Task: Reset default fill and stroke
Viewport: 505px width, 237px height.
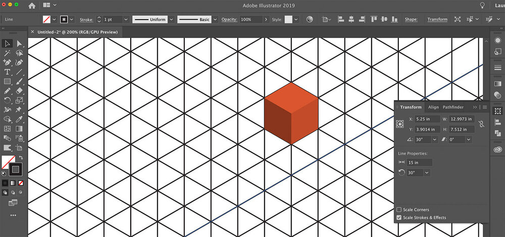Action: [4, 173]
